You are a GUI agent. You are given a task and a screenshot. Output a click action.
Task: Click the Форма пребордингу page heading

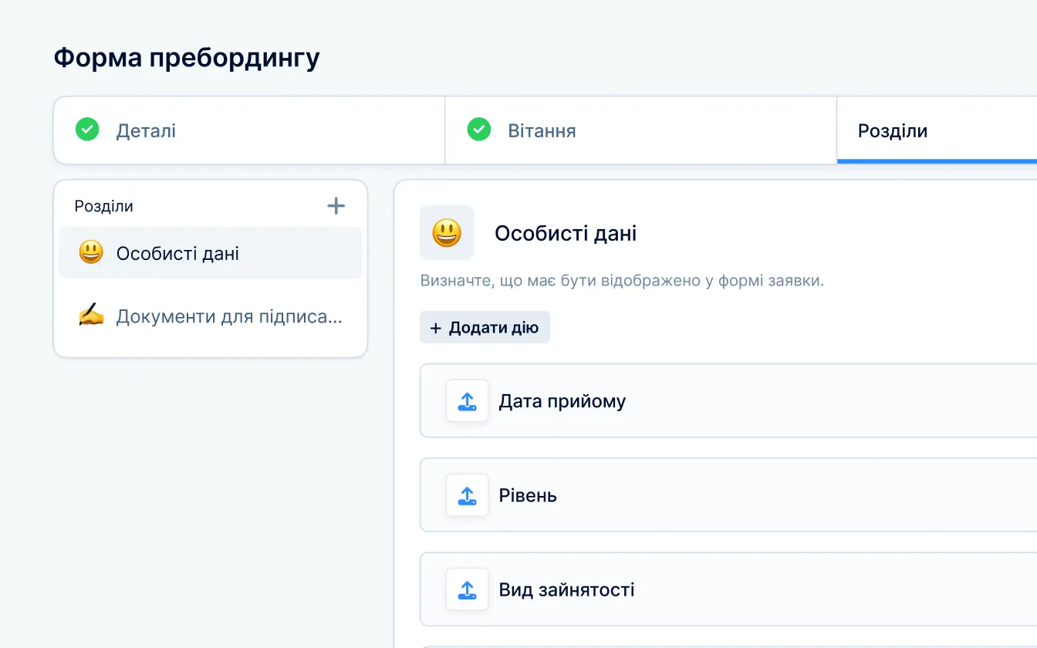[187, 58]
